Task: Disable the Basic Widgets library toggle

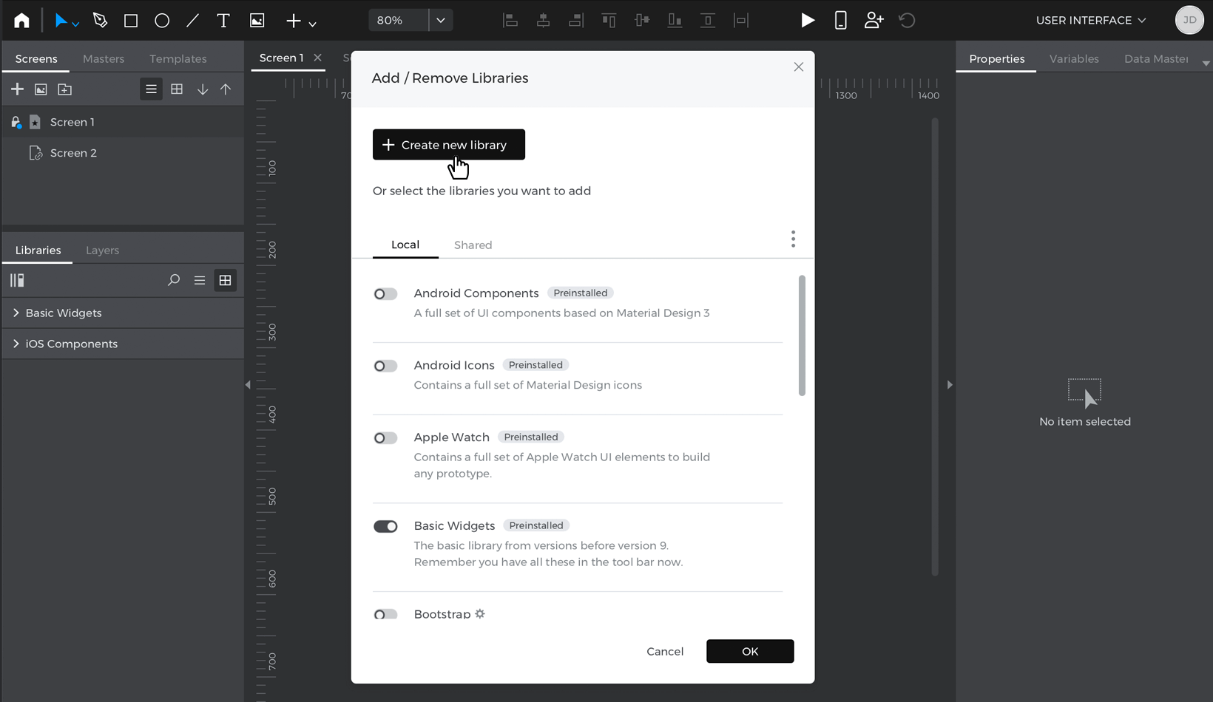Action: coord(385,526)
